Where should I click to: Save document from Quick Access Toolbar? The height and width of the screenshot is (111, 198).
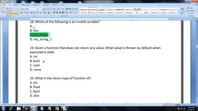7,2
